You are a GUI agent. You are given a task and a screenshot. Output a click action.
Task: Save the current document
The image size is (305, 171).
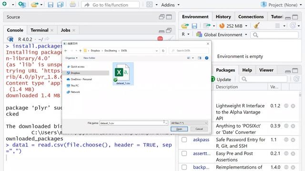pyautogui.click(x=51, y=5)
